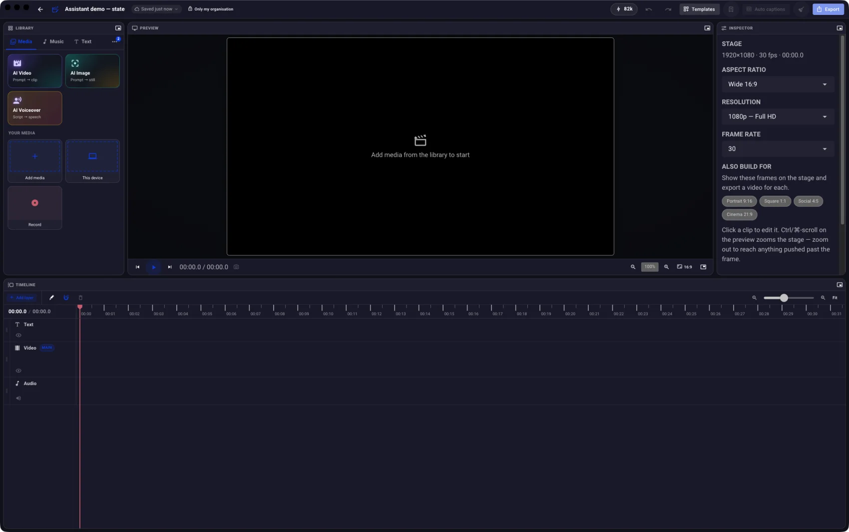The width and height of the screenshot is (849, 532).
Task: Enable the Portrait 9:16 frame
Action: (x=739, y=201)
